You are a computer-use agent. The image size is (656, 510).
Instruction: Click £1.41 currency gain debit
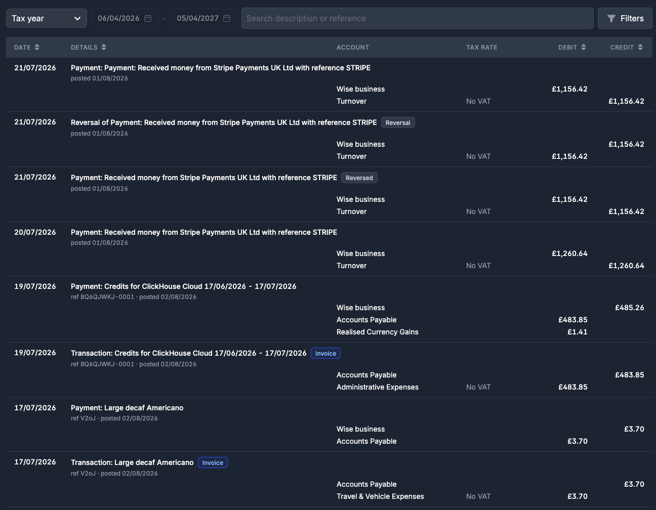pyautogui.click(x=578, y=332)
